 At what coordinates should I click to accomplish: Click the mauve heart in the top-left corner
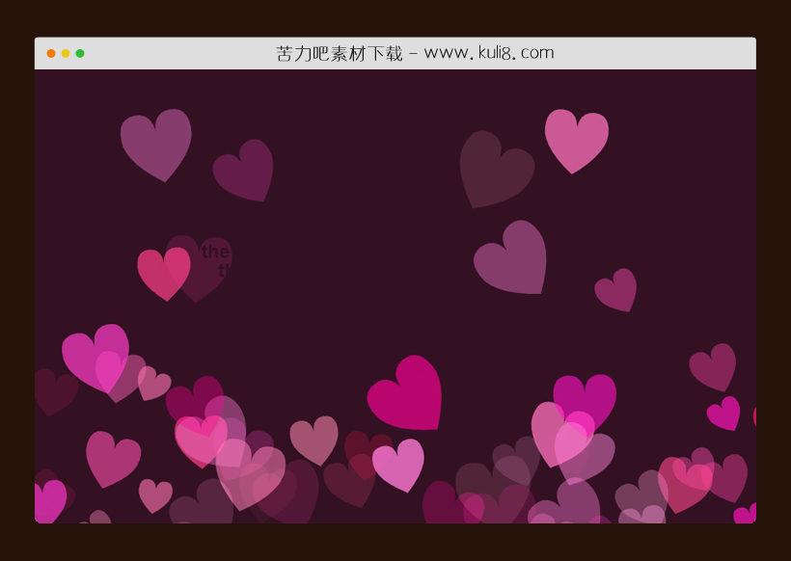pos(156,141)
